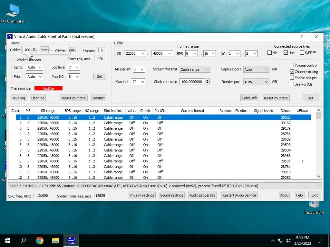
Task: Open File Explorer from taskbar
Action: pos(55,241)
